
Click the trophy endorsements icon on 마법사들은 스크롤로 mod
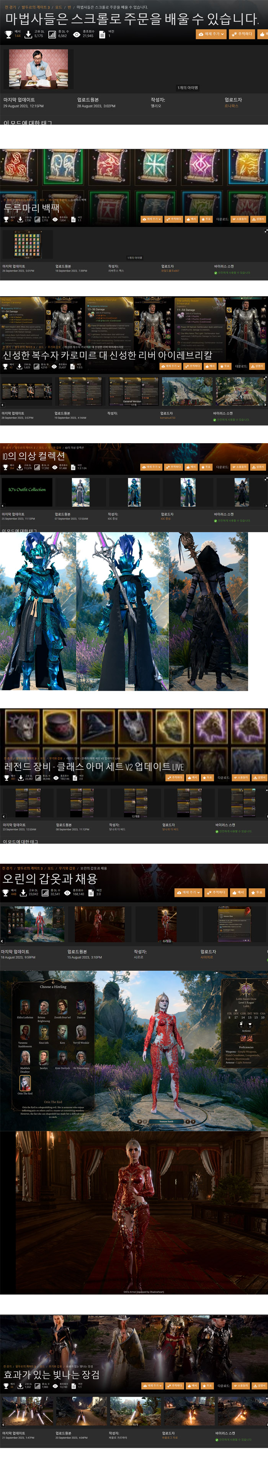coord(8,35)
